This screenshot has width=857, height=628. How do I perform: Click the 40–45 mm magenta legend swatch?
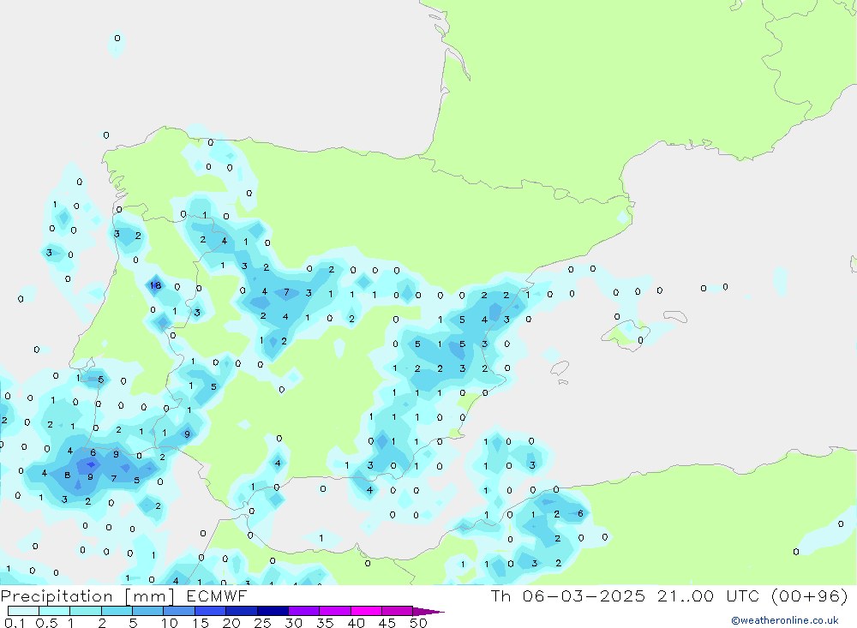click(x=366, y=611)
